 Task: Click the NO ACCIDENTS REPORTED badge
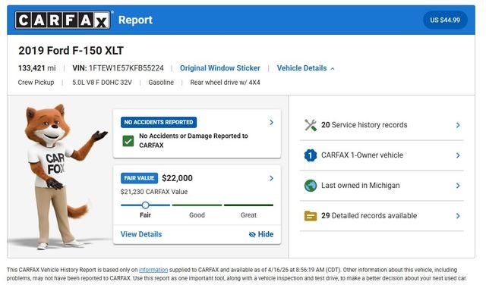point(159,123)
